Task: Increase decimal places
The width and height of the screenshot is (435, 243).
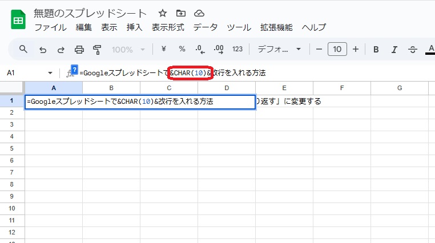Action: point(219,49)
